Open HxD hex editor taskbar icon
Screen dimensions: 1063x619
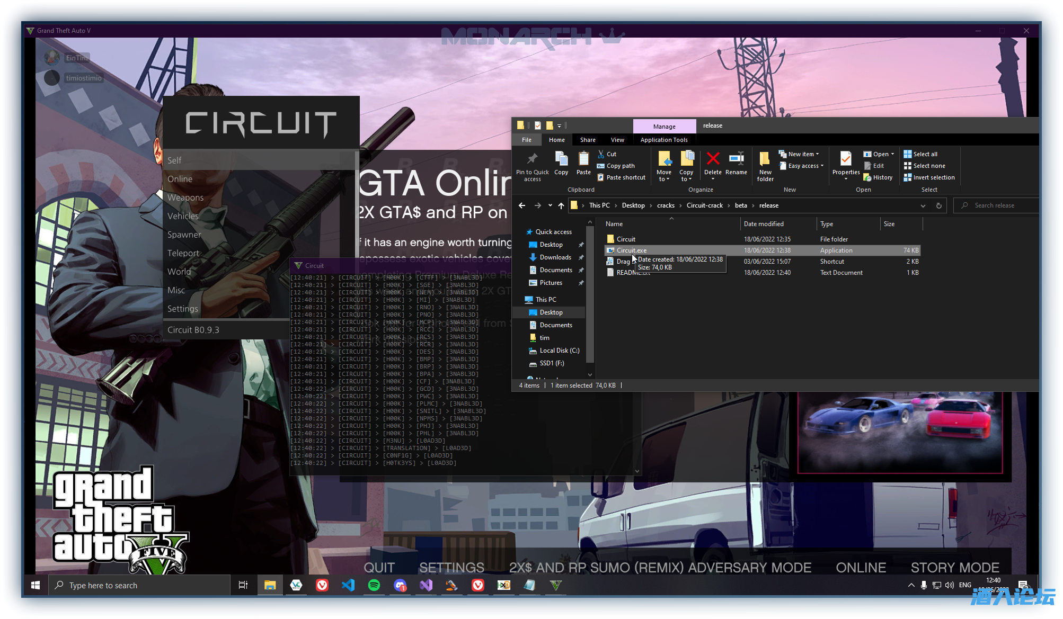pyautogui.click(x=504, y=585)
